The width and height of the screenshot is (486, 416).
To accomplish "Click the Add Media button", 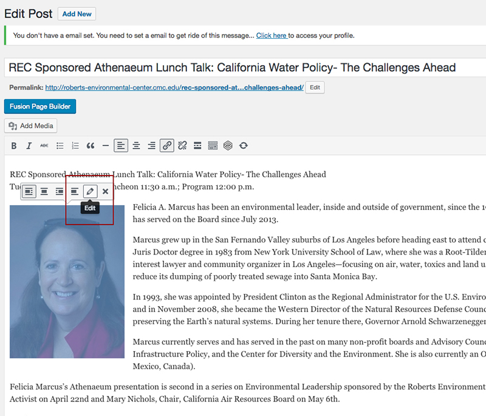I will pyautogui.click(x=31, y=126).
